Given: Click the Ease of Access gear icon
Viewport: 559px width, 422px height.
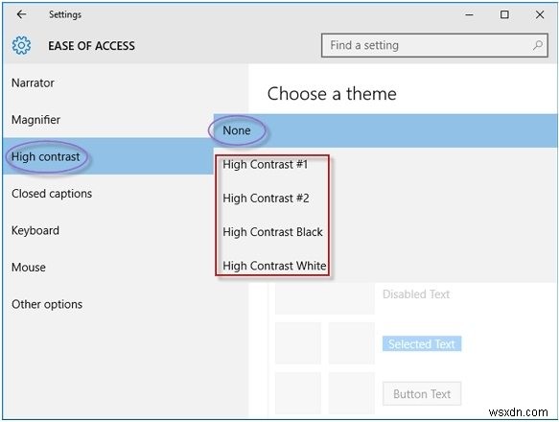Looking at the screenshot, I should [21, 45].
